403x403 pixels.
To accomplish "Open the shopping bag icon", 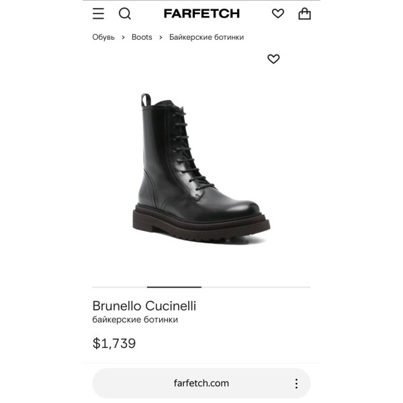I will click(x=304, y=13).
